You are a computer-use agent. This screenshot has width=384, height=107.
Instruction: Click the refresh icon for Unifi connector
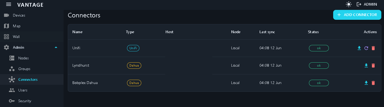point(366,48)
